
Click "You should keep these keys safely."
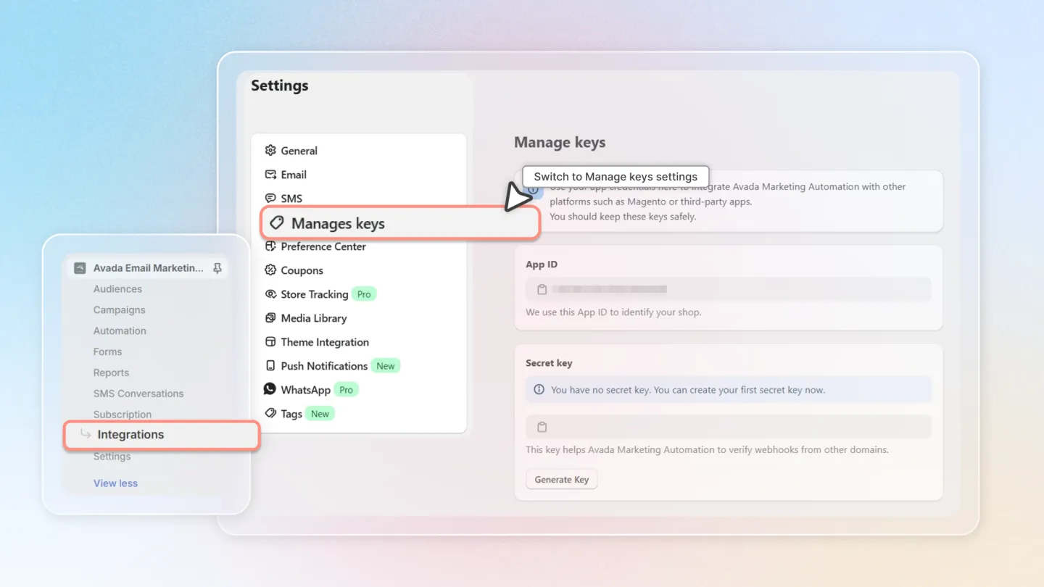623,217
